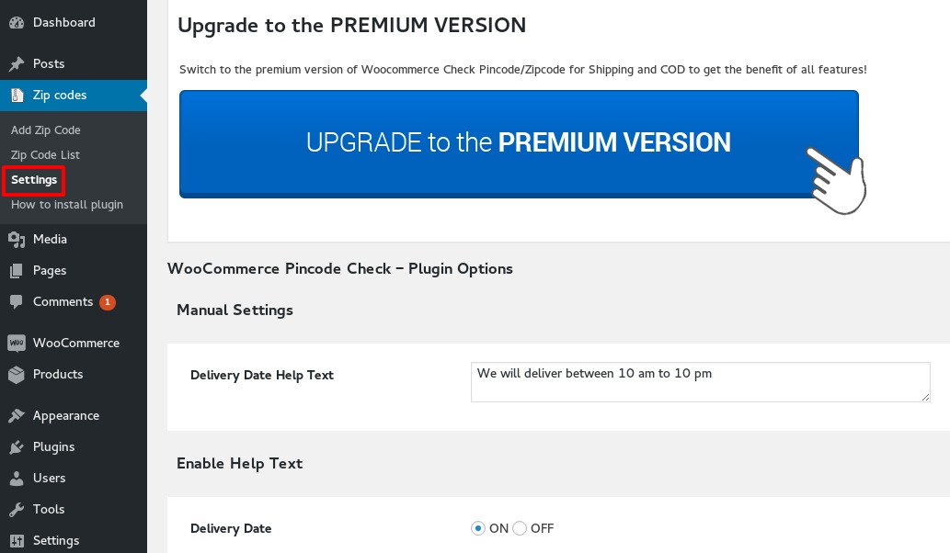Click the Plugins plug icon
The image size is (950, 553).
(x=17, y=447)
